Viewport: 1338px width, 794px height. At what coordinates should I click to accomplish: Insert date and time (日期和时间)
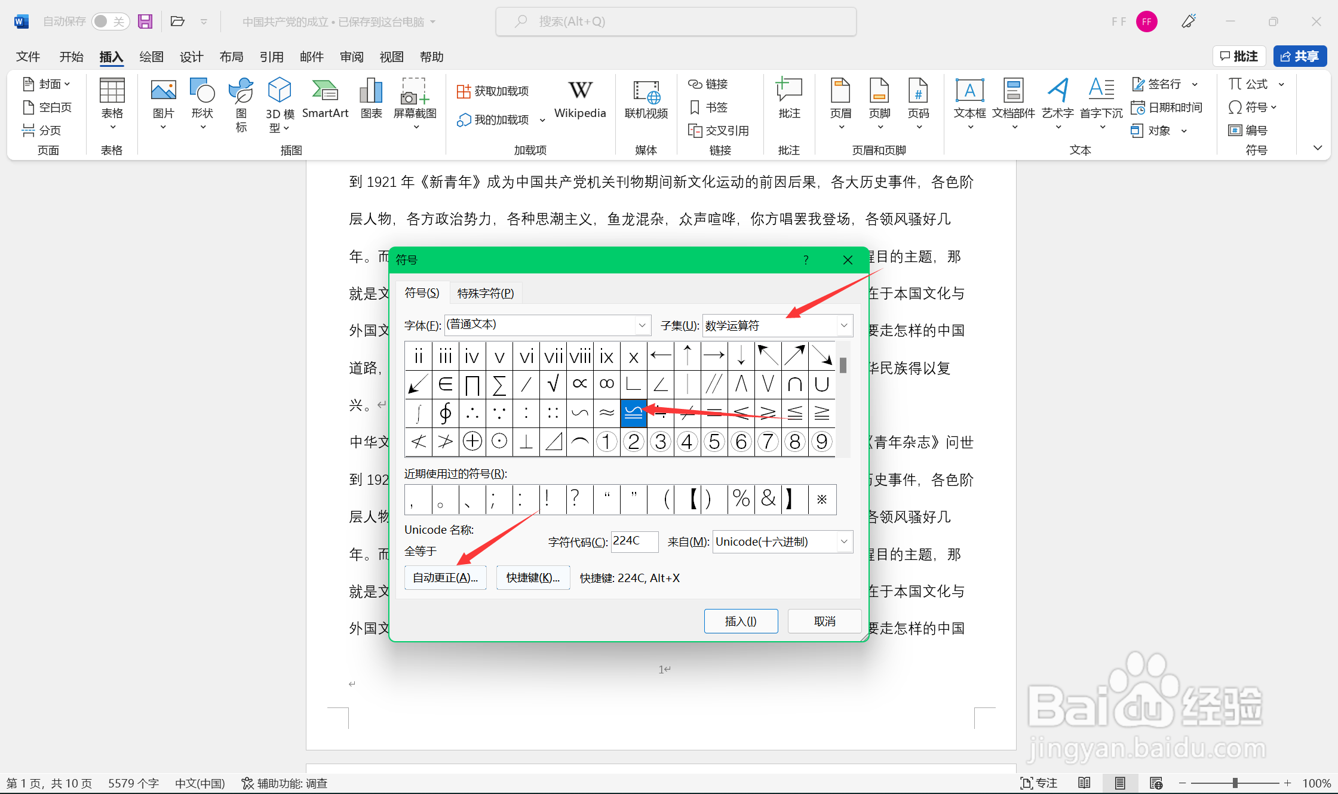pyautogui.click(x=1167, y=107)
